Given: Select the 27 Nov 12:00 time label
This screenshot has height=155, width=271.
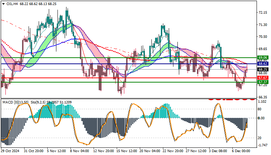Looking at the screenshot, I should 196,151.
